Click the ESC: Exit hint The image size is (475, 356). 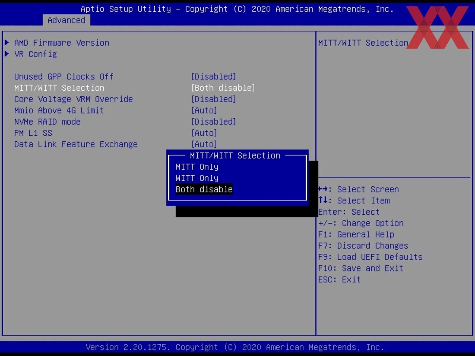[x=339, y=280]
